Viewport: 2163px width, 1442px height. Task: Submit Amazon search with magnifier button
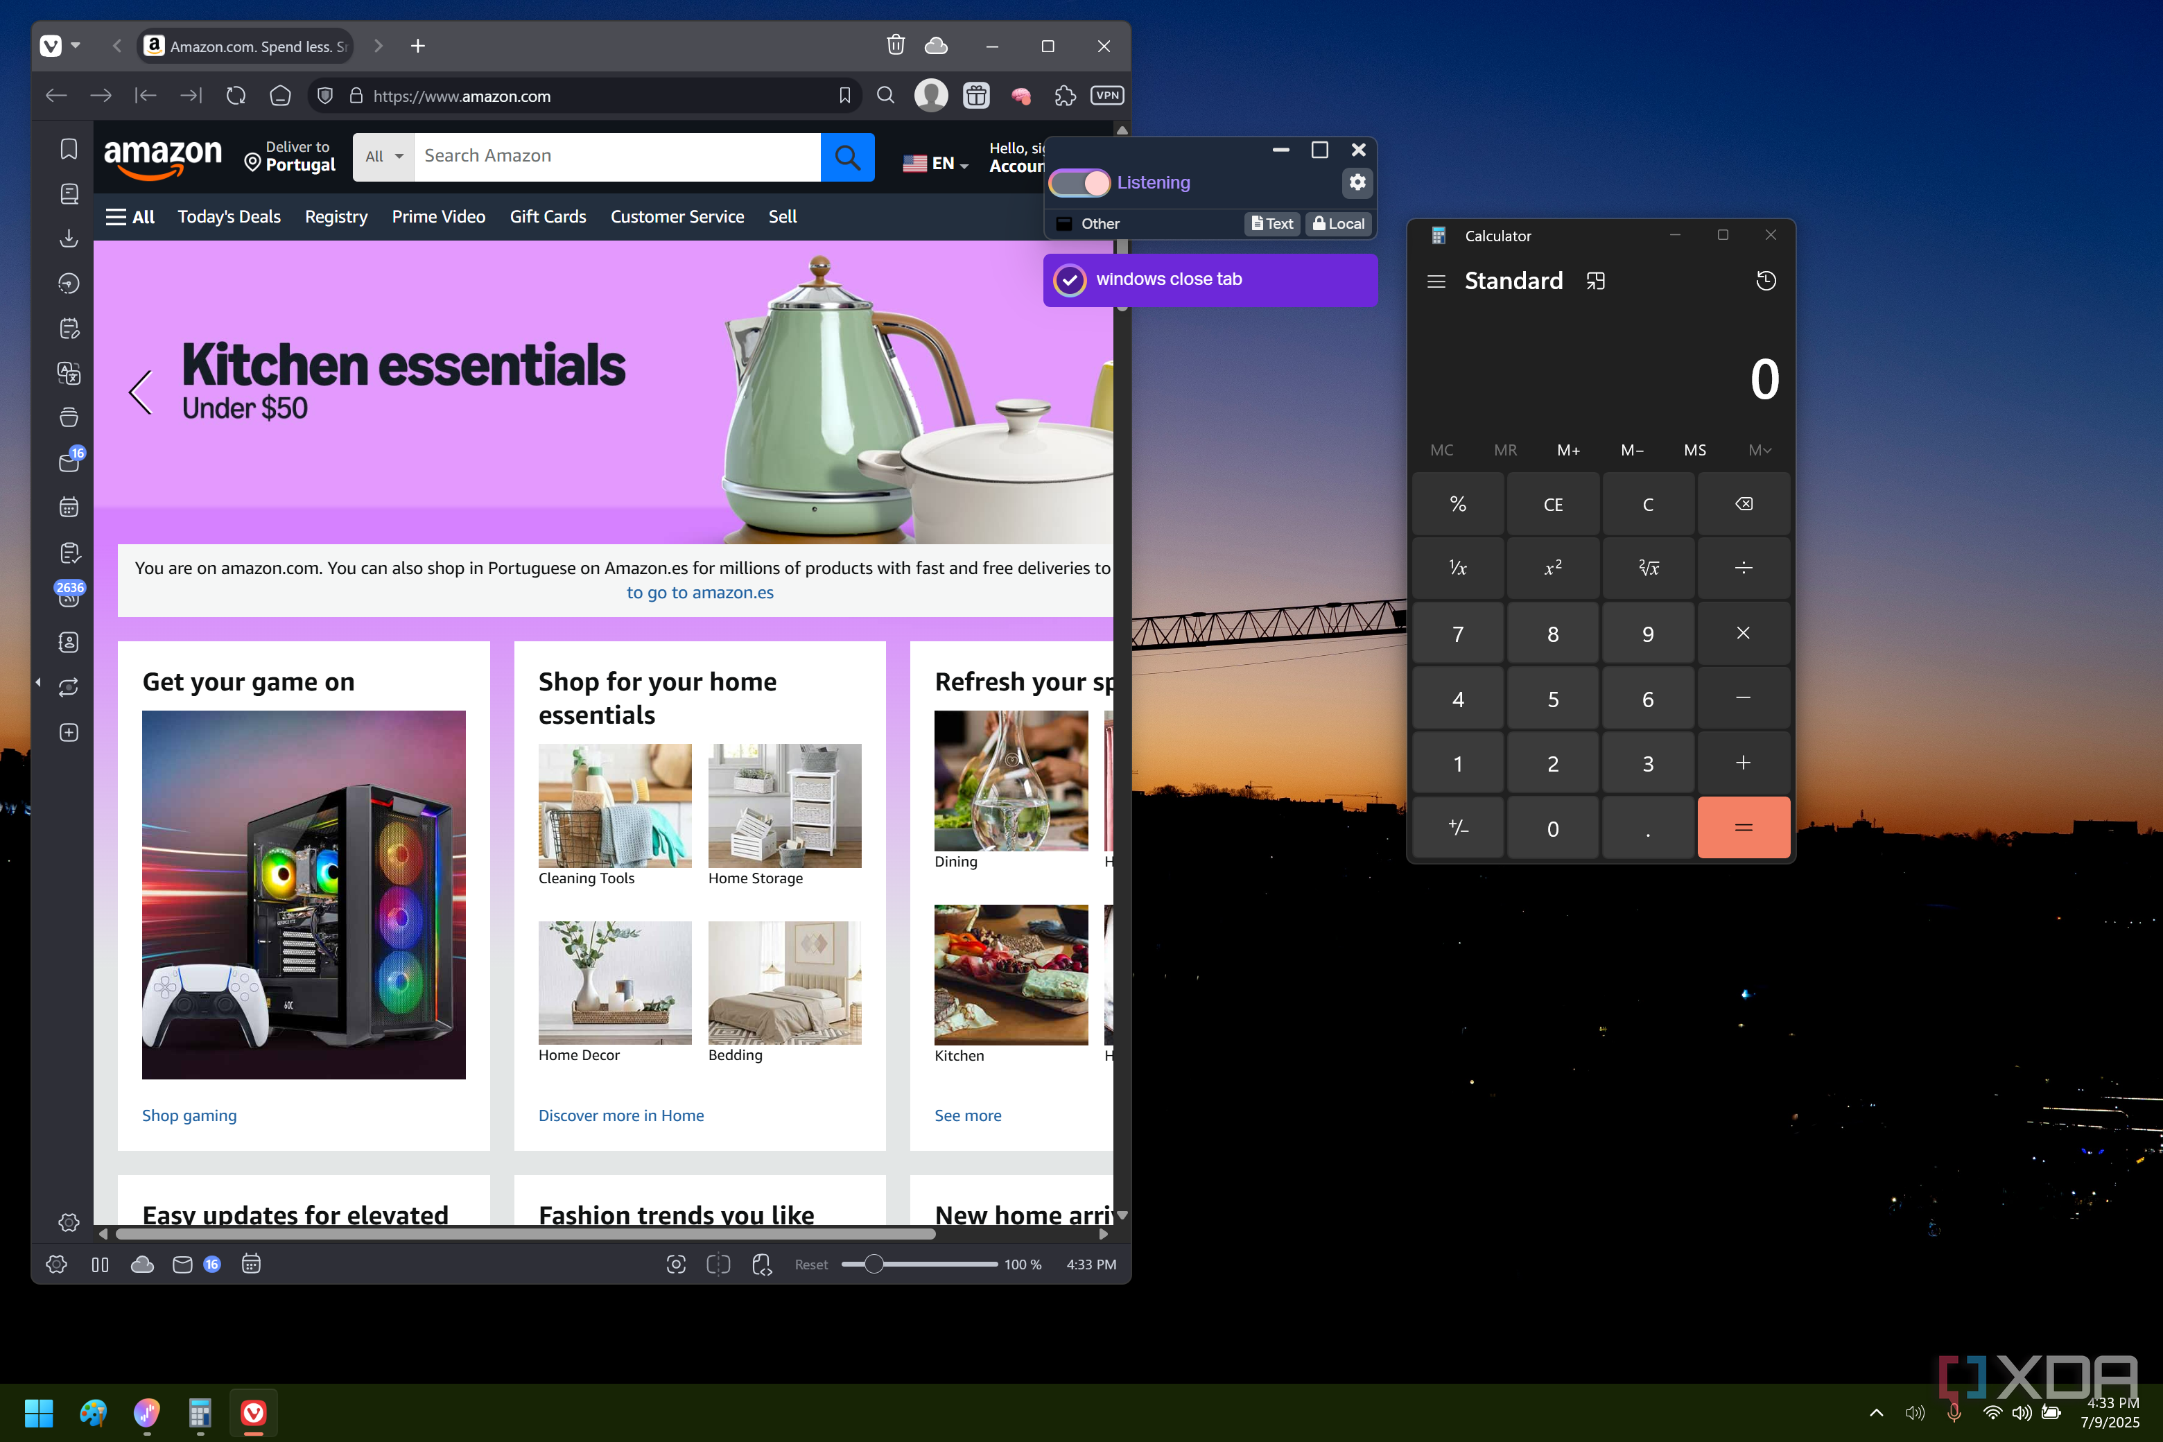(x=847, y=157)
